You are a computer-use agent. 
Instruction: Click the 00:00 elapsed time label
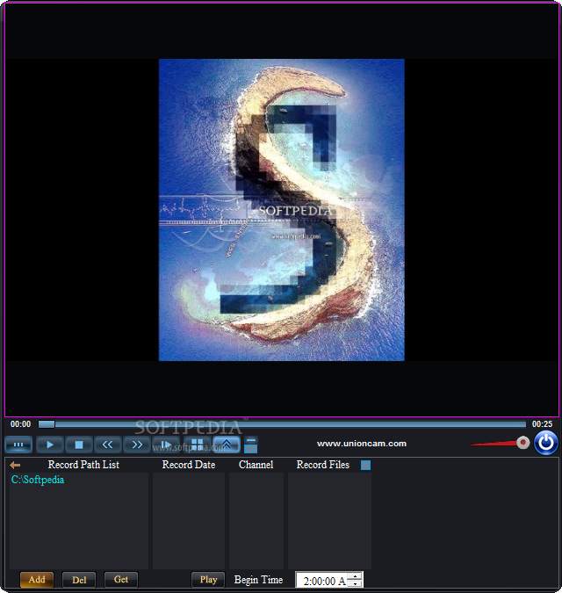click(x=20, y=424)
